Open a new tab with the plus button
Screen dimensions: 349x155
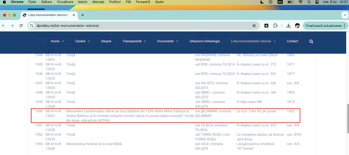tap(83, 15)
